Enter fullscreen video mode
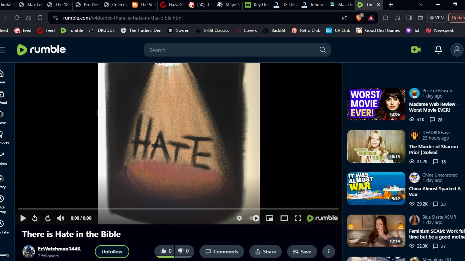 tap(298, 218)
